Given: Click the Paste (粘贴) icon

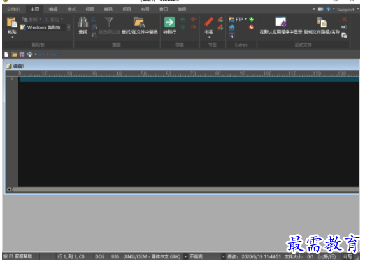Looking at the screenshot, I should coord(11,22).
